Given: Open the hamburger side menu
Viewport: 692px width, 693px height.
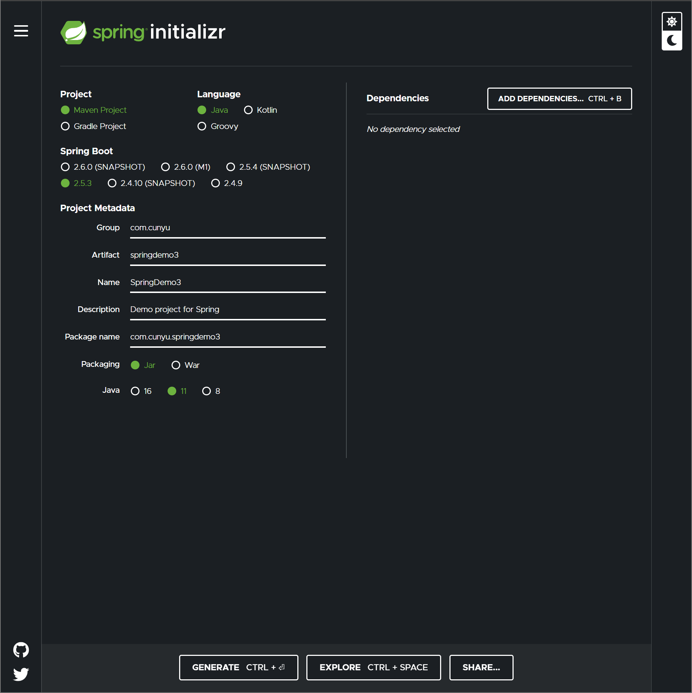Looking at the screenshot, I should [21, 31].
